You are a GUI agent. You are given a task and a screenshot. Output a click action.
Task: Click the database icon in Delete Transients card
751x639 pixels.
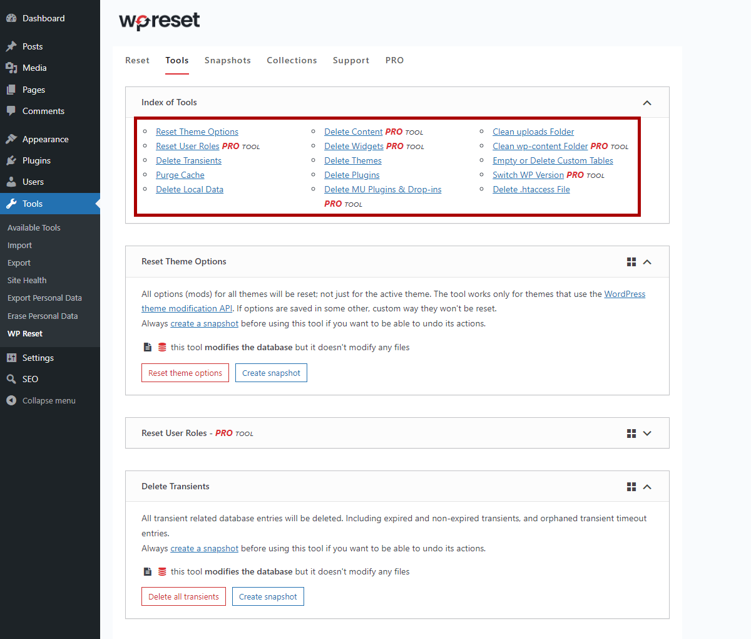coord(162,571)
